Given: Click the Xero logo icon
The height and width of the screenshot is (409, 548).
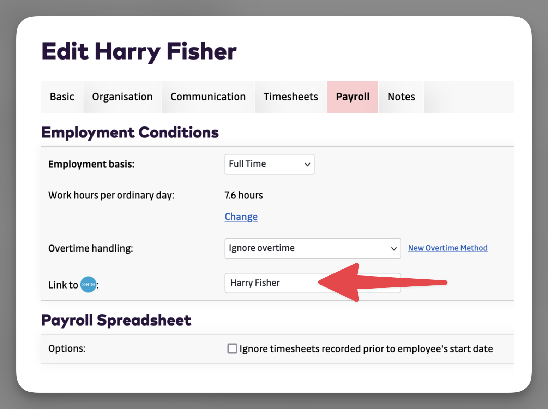Looking at the screenshot, I should click(x=88, y=284).
